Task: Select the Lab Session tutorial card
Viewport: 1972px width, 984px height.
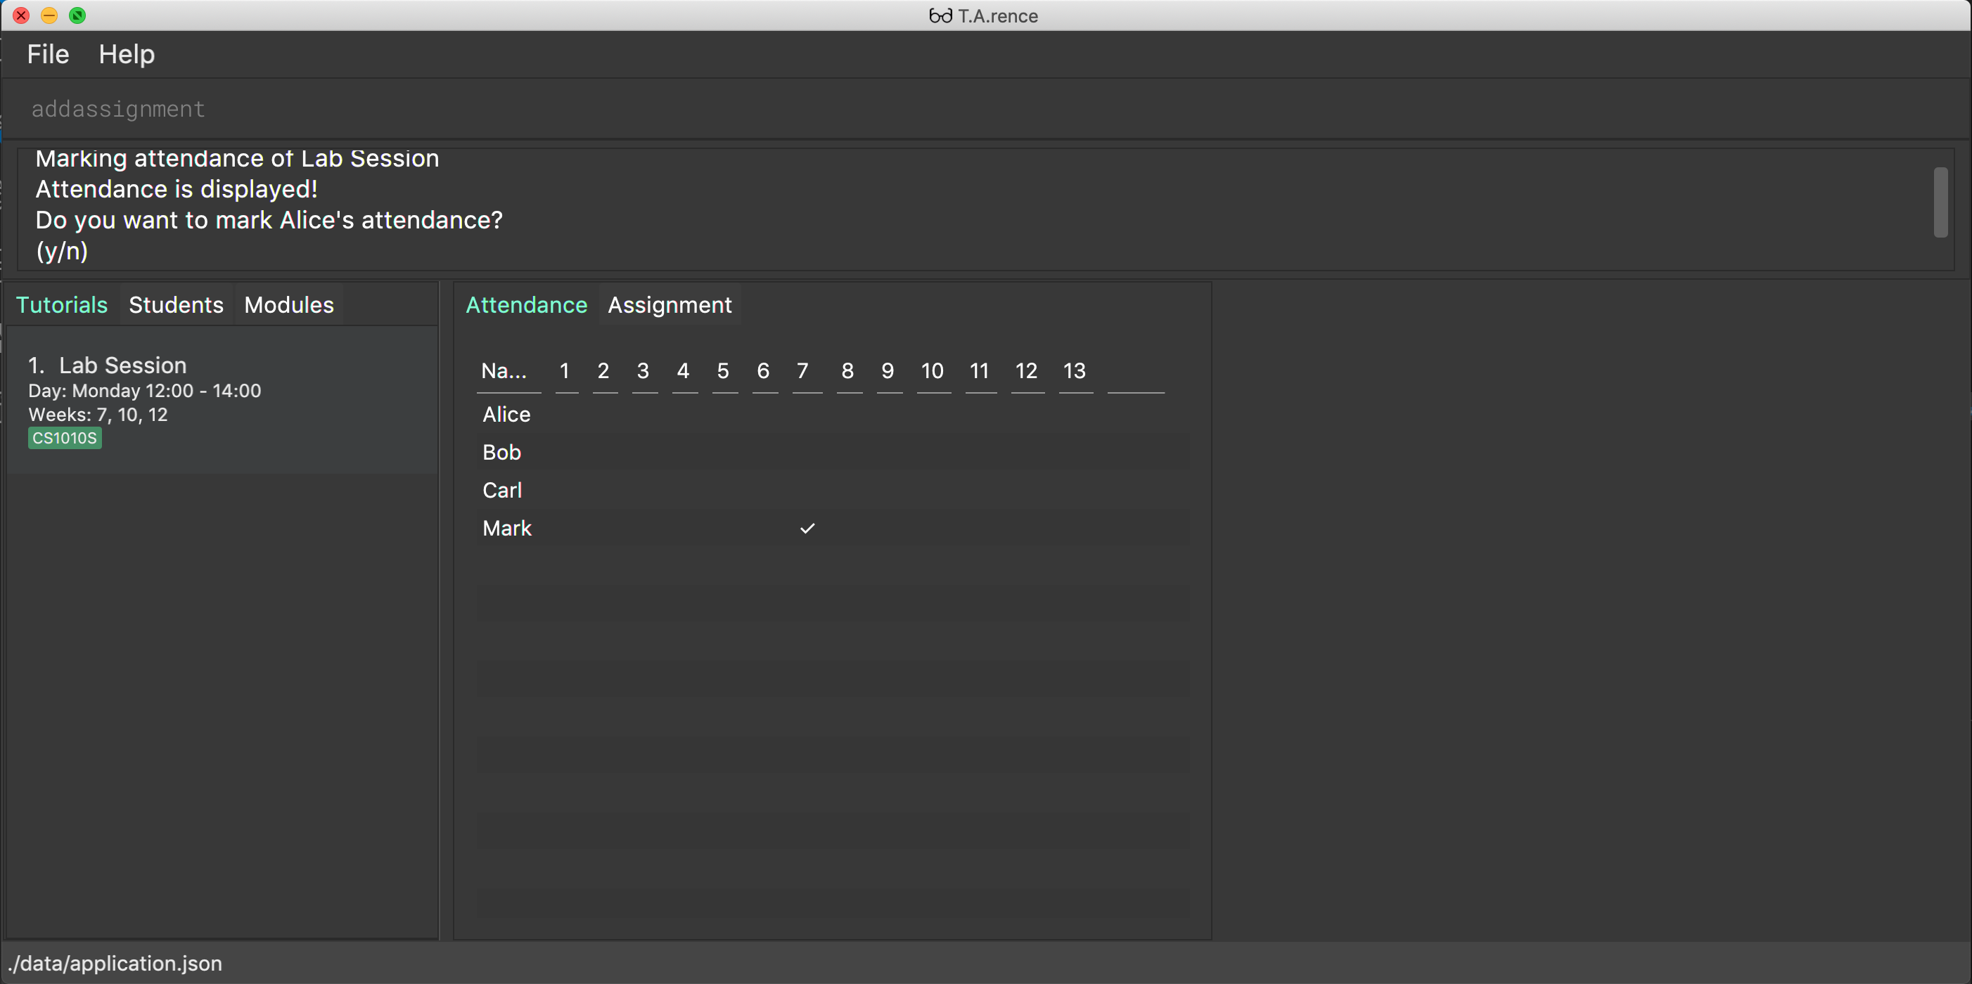Action: tap(223, 400)
